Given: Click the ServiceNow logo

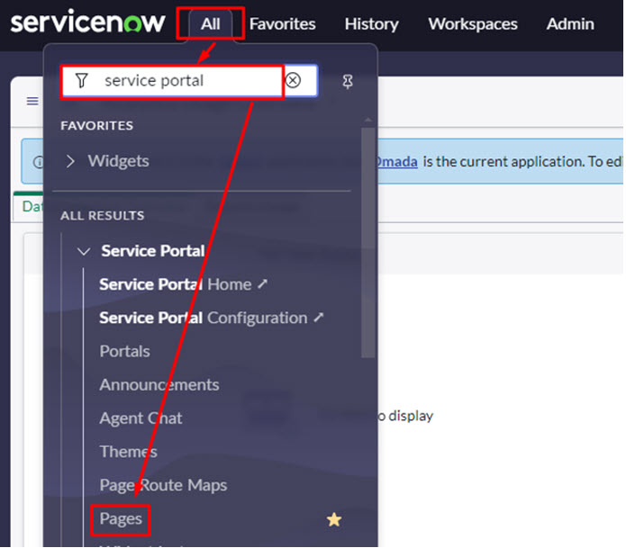Looking at the screenshot, I should 87,22.
